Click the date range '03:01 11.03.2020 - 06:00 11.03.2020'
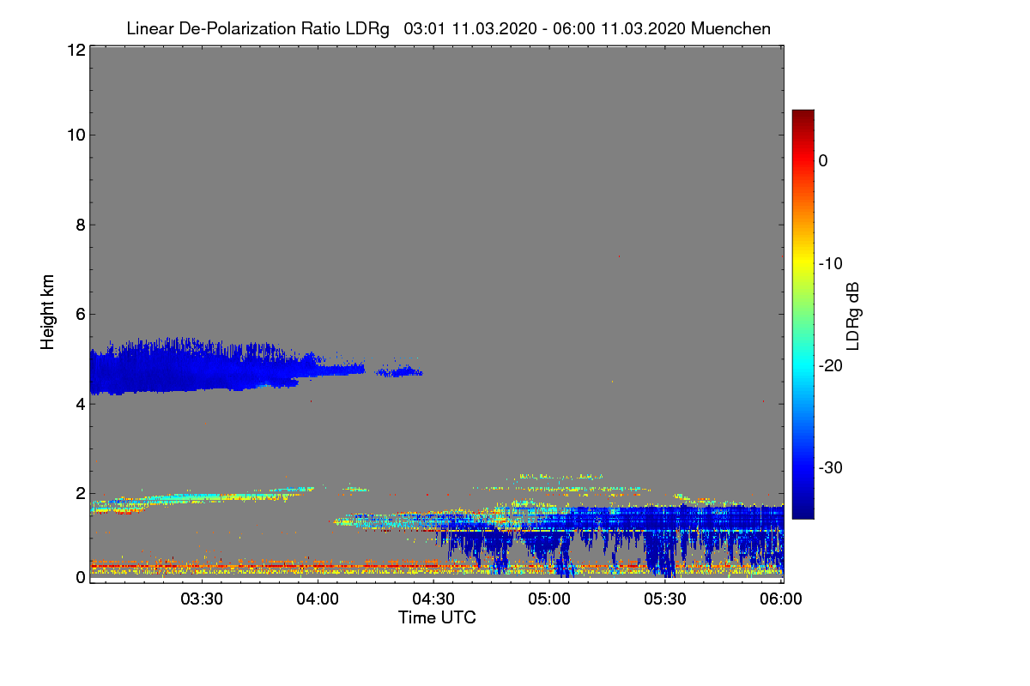 point(542,28)
